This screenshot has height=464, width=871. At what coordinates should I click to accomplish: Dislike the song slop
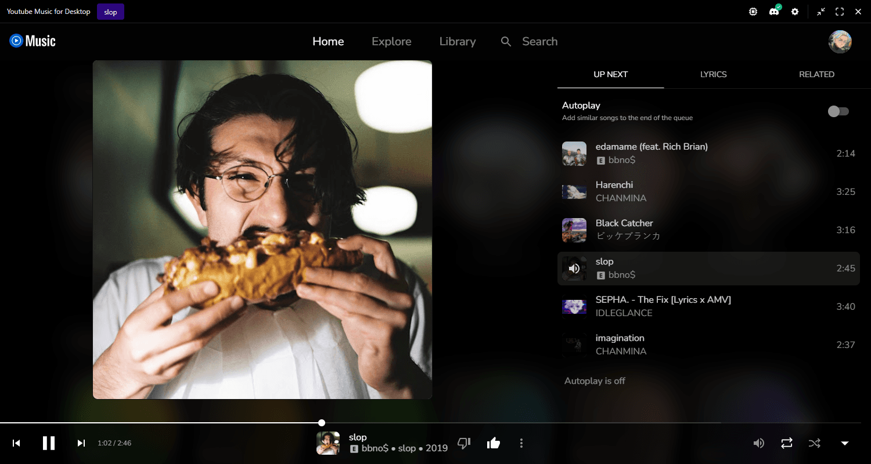[x=463, y=443]
